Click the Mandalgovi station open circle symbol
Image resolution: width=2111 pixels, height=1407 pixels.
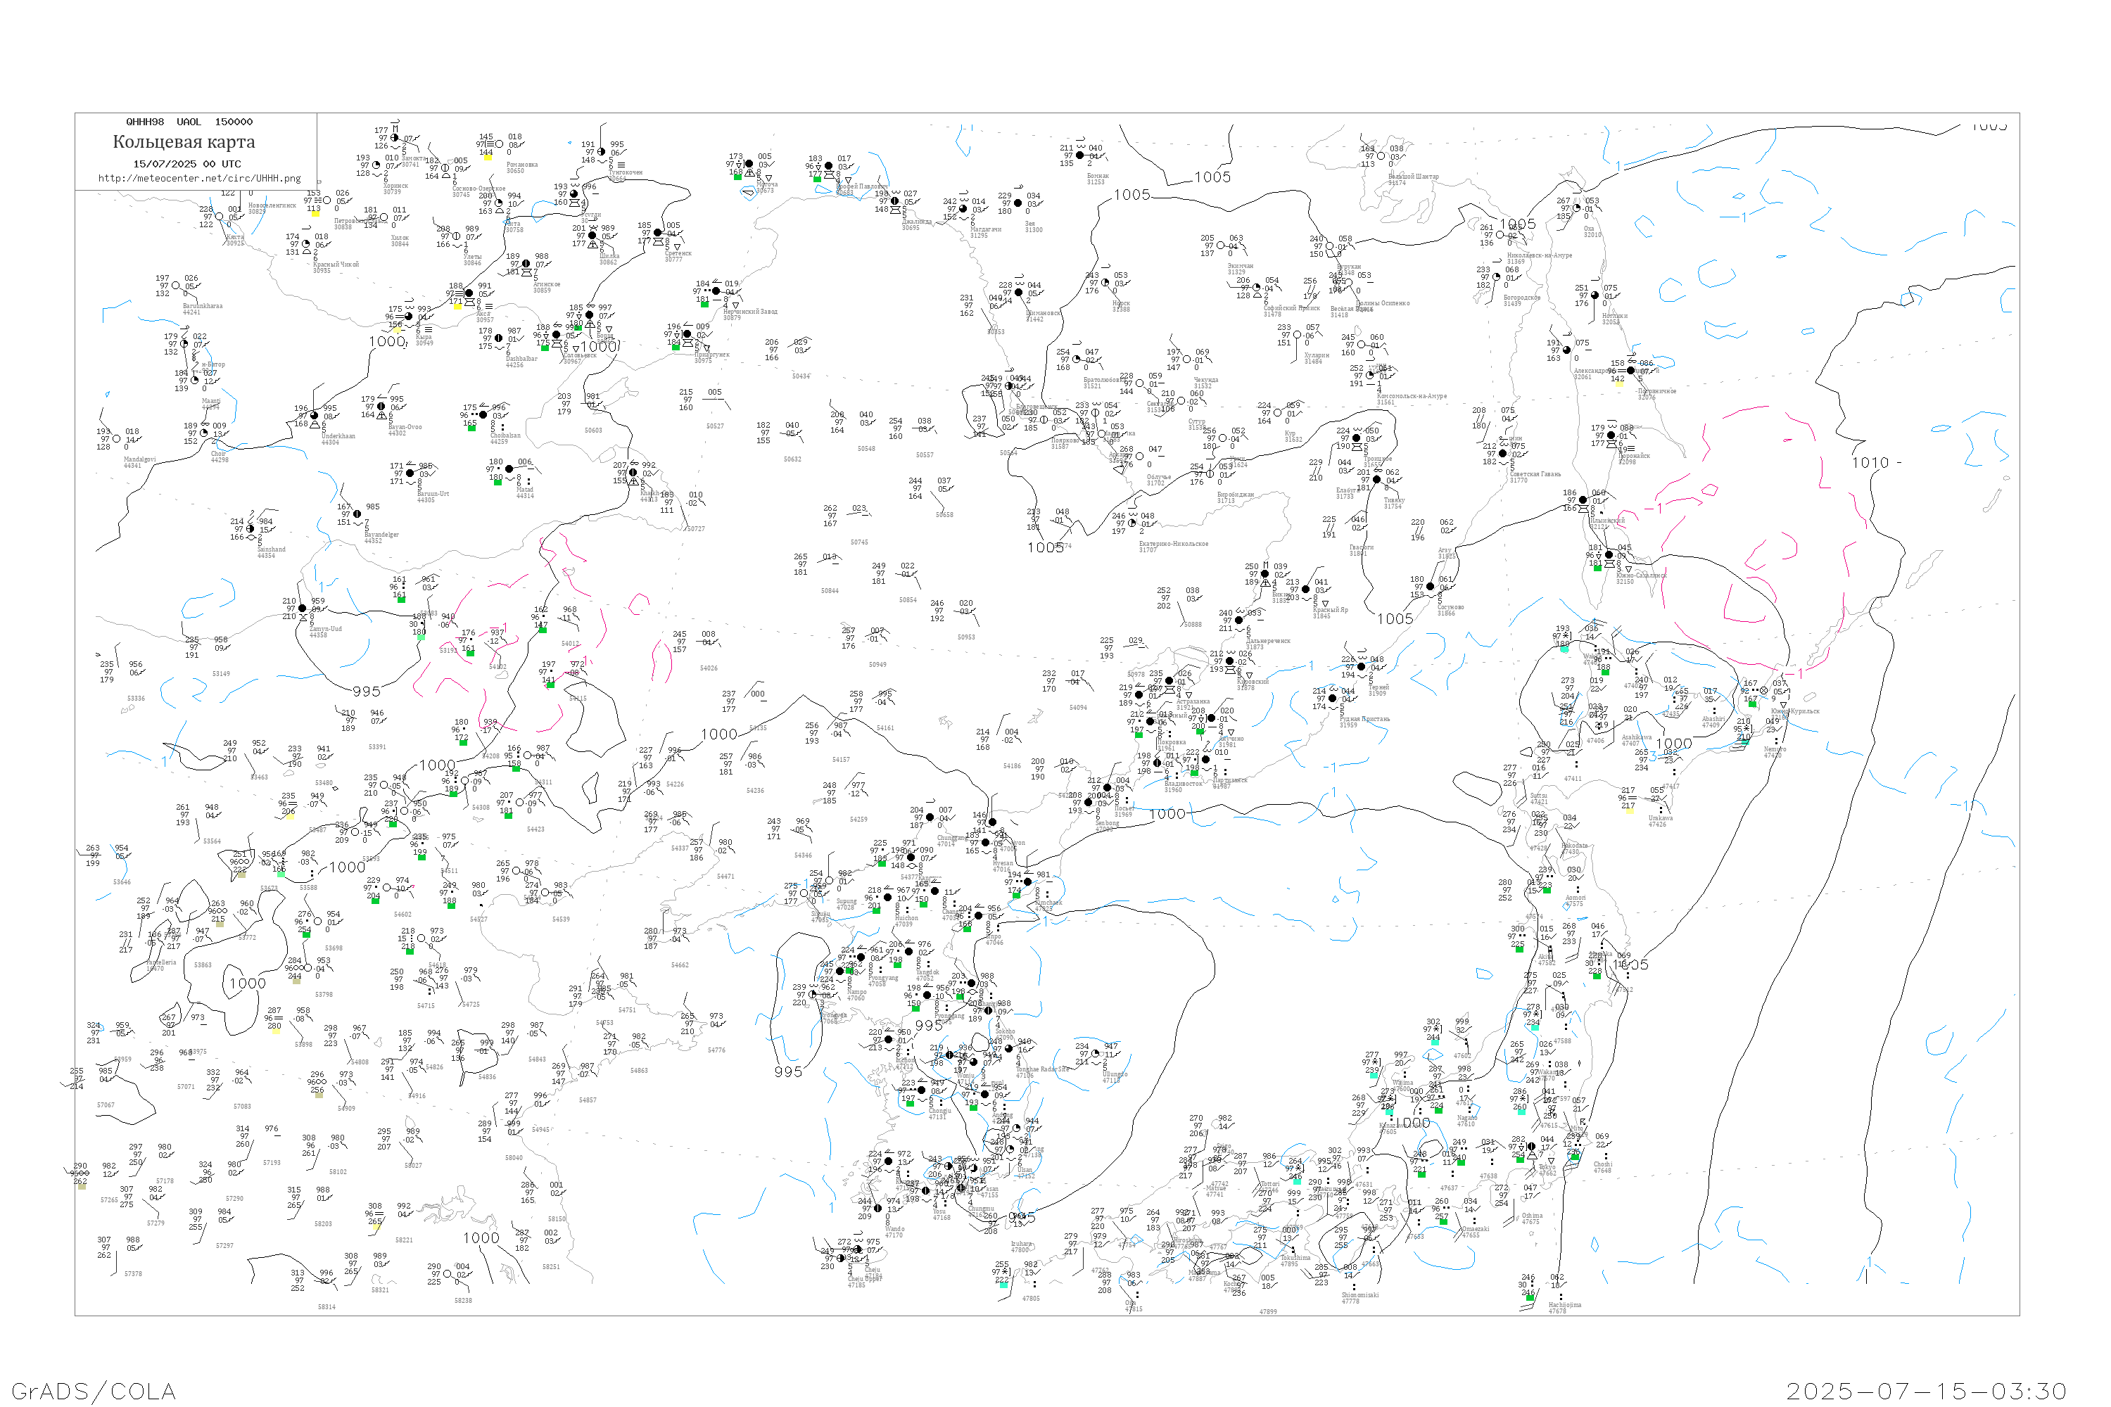(117, 439)
